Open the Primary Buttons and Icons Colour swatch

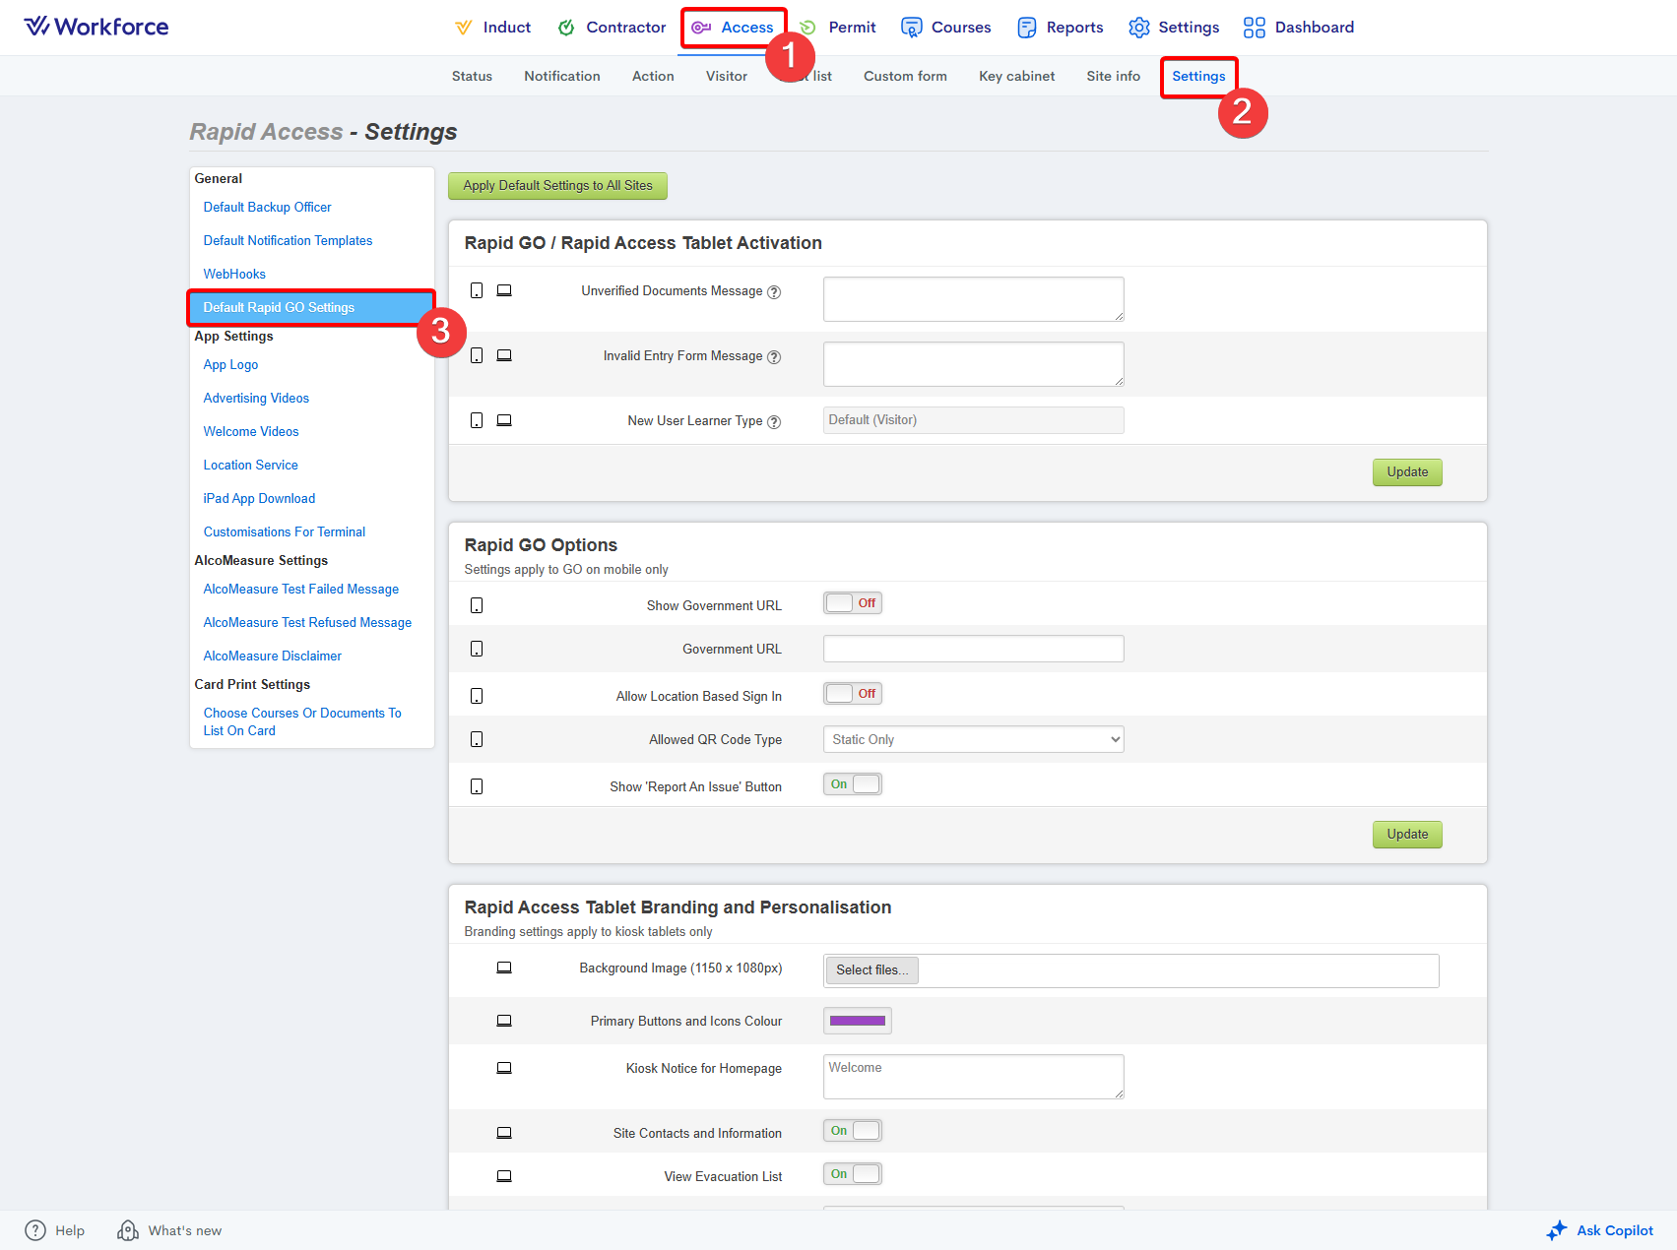click(x=857, y=1021)
